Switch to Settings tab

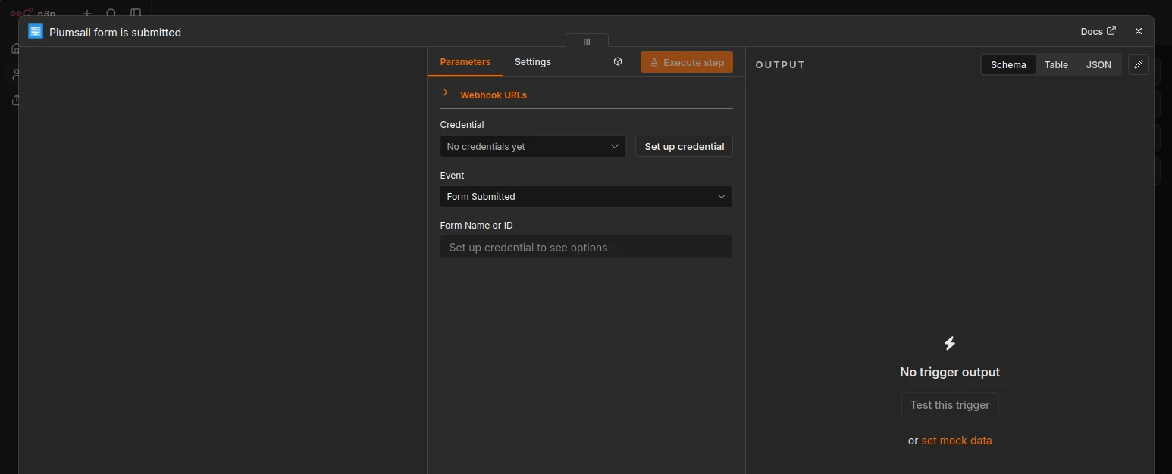[532, 62]
